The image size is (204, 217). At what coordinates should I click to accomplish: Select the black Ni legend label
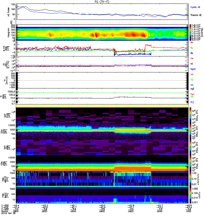[x=192, y=64]
